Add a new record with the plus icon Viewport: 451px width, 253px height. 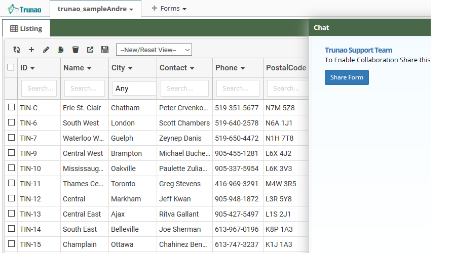[x=31, y=50]
